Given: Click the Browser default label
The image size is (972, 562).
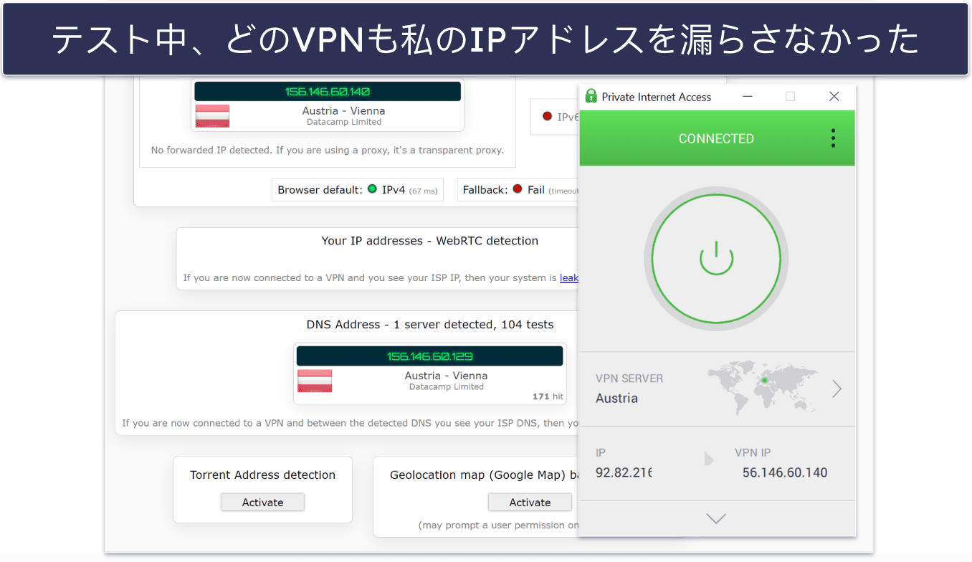Looking at the screenshot, I should point(320,190).
